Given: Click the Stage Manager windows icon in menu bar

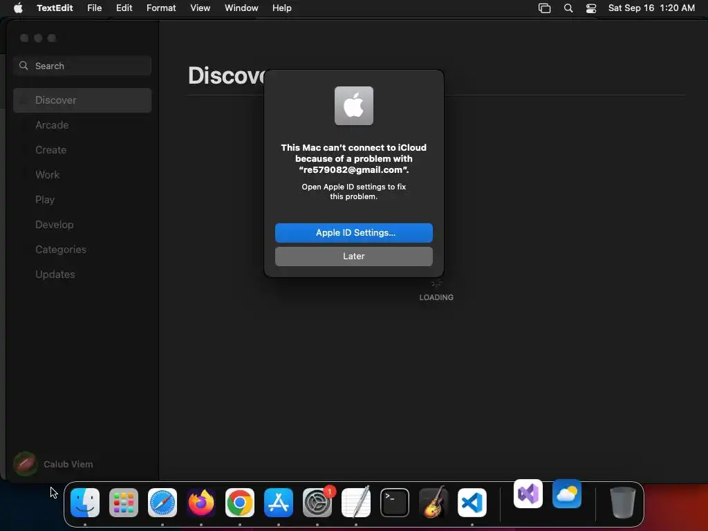Looking at the screenshot, I should [x=545, y=8].
